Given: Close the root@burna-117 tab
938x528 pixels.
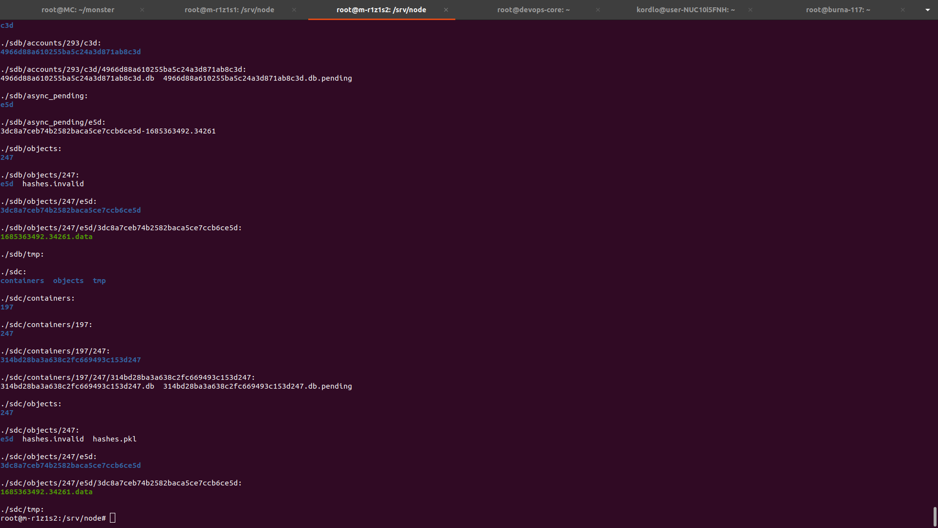Looking at the screenshot, I should click(x=903, y=10).
